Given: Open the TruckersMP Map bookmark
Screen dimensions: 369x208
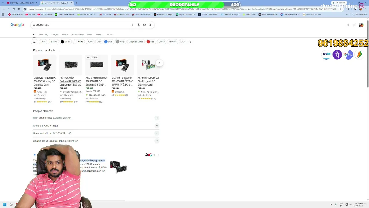Looking at the screenshot, I should [x=122, y=14].
